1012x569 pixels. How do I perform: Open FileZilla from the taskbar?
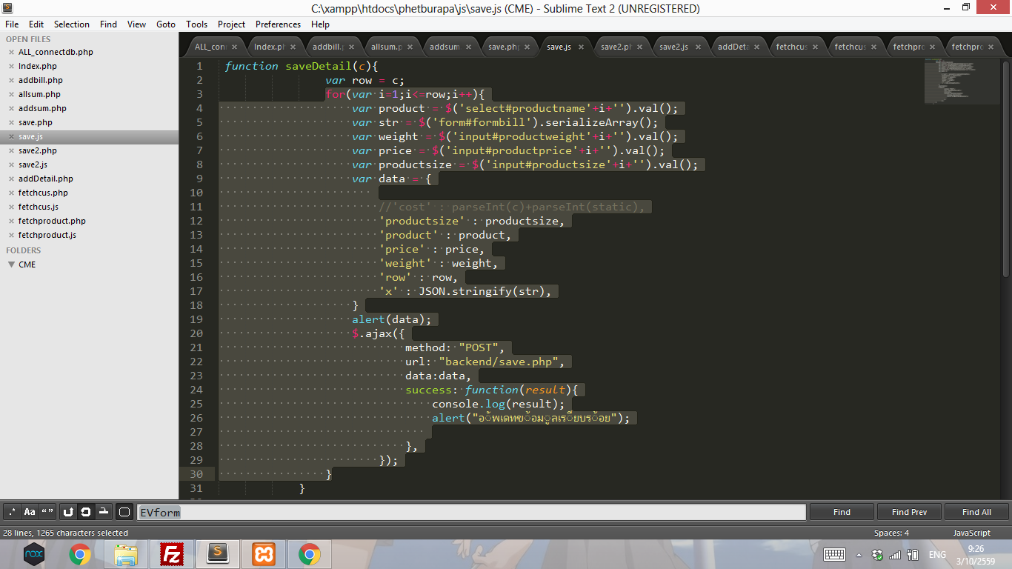tap(172, 554)
